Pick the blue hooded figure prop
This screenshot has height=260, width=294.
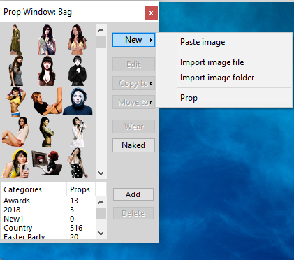pyautogui.click(x=78, y=101)
